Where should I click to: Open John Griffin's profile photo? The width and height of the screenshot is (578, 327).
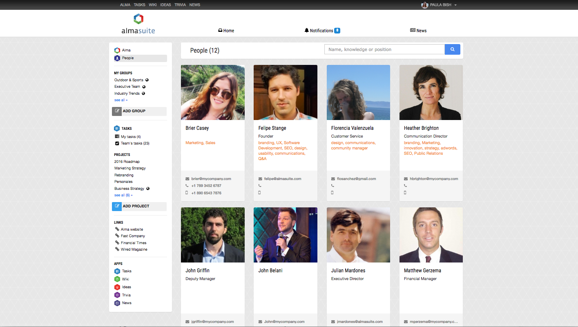tap(213, 235)
